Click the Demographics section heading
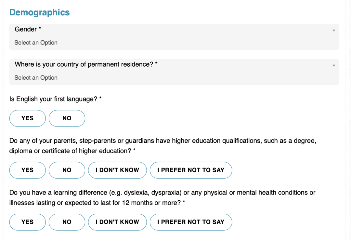The height and width of the screenshot is (240, 351). tap(40, 13)
